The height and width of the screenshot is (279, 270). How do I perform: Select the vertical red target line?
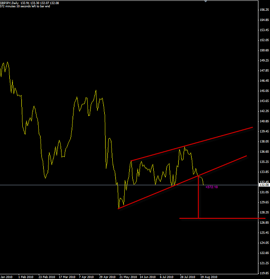click(198, 197)
